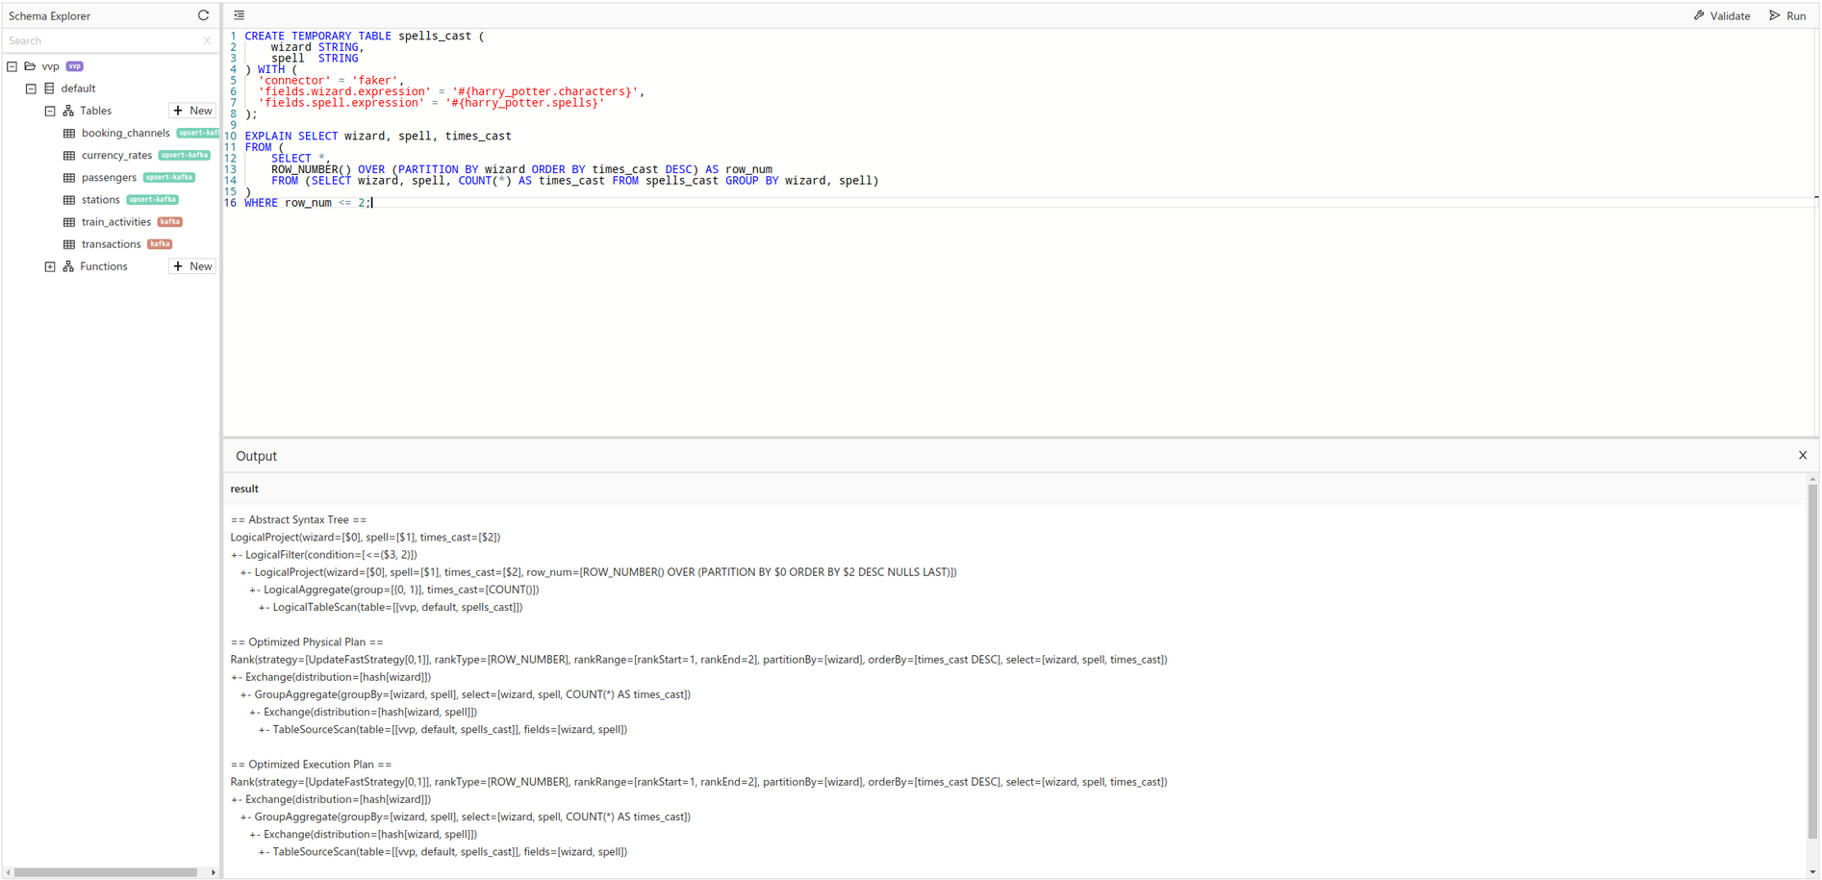Click the '== Abstract Syntax Tree ==' line
Viewport: 1822px width, 880px height.
coord(298,519)
